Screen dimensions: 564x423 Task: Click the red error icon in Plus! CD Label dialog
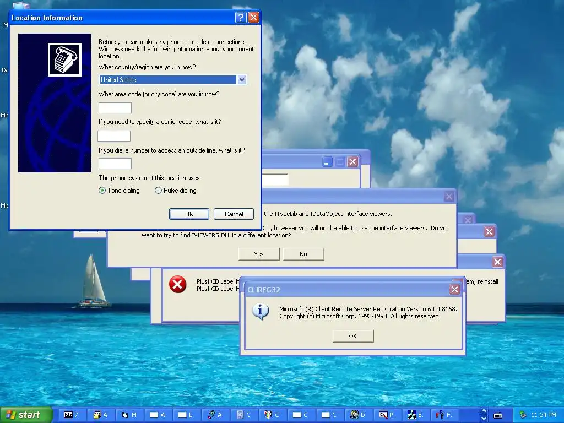tap(178, 285)
